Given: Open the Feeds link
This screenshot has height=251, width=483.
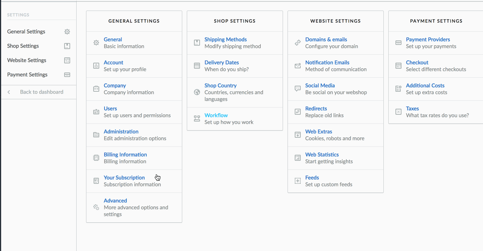Looking at the screenshot, I should (x=312, y=178).
